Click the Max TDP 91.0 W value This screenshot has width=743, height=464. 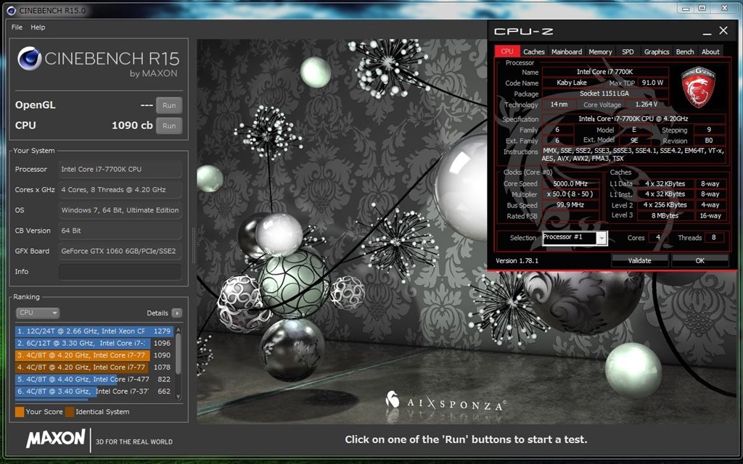(x=652, y=83)
